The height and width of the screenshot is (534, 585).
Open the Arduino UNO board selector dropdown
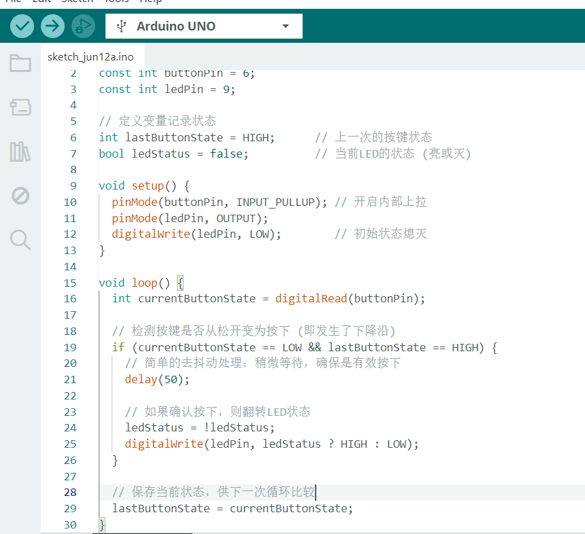[203, 26]
